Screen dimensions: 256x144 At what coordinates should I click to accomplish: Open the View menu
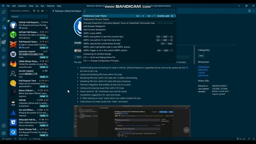31,6
